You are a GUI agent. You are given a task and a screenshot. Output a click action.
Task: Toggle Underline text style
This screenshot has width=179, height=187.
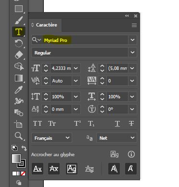coord(117,123)
